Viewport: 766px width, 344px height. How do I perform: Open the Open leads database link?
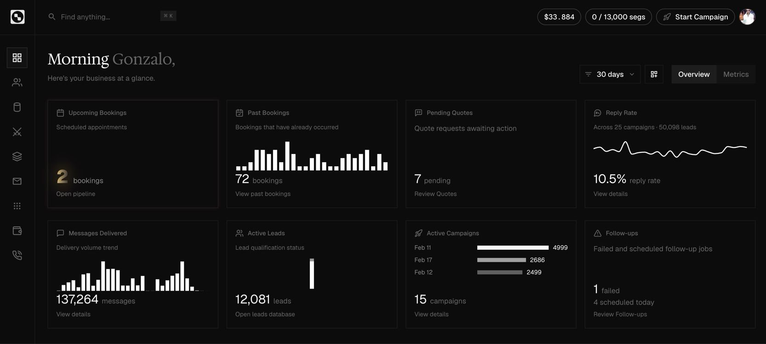point(265,314)
